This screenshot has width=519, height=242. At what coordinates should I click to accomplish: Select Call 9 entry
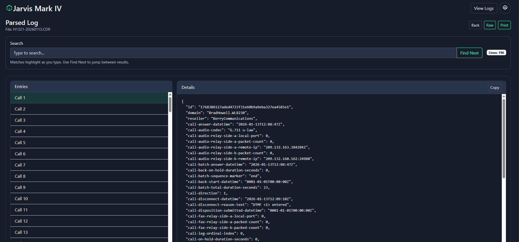point(89,187)
